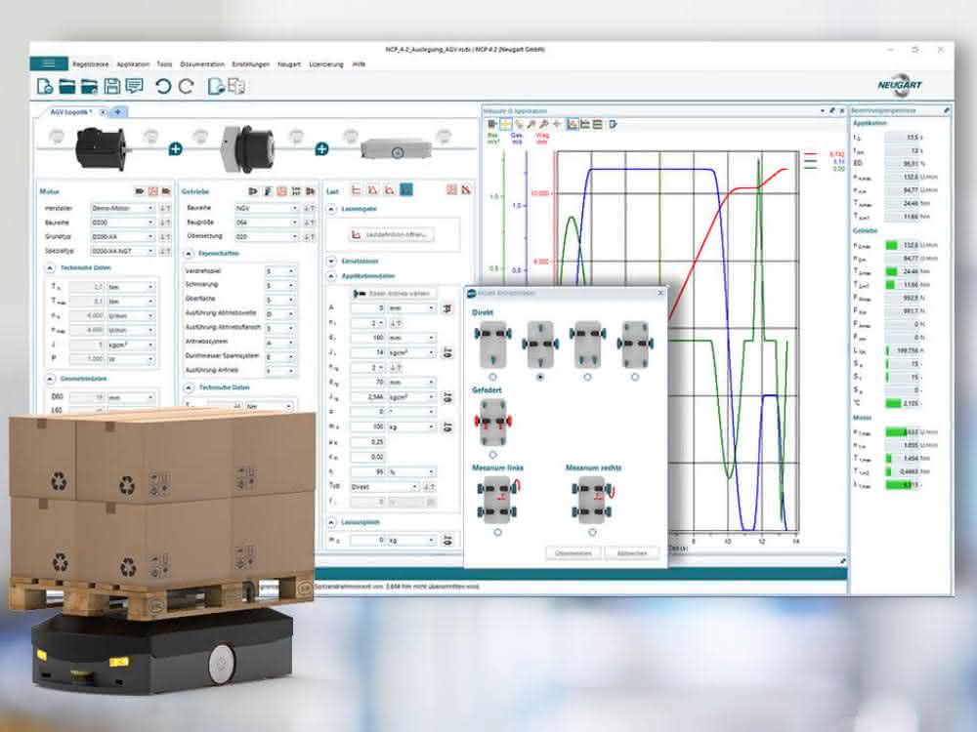Select fourth Direkt drive layout radio button

point(635,377)
